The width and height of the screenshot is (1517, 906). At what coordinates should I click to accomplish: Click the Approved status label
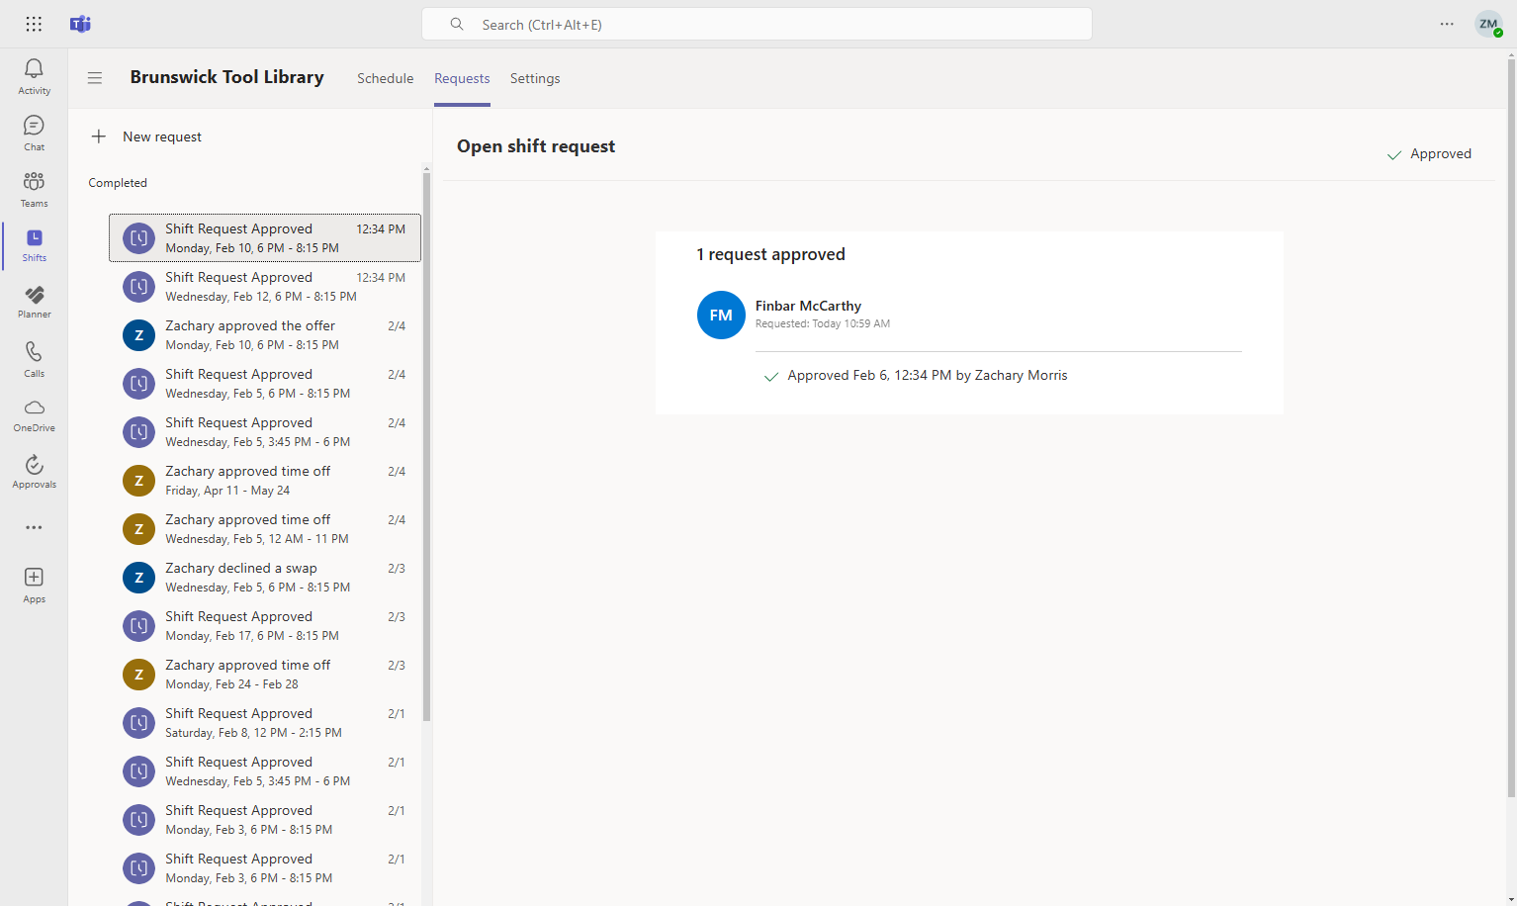[x=1429, y=153]
